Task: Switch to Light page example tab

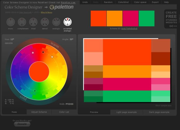Action: coord(126,112)
